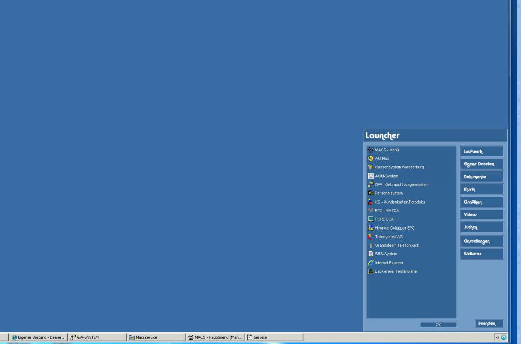Activate the Service taskbar window
The width and height of the screenshot is (521, 344).
coord(274,337)
